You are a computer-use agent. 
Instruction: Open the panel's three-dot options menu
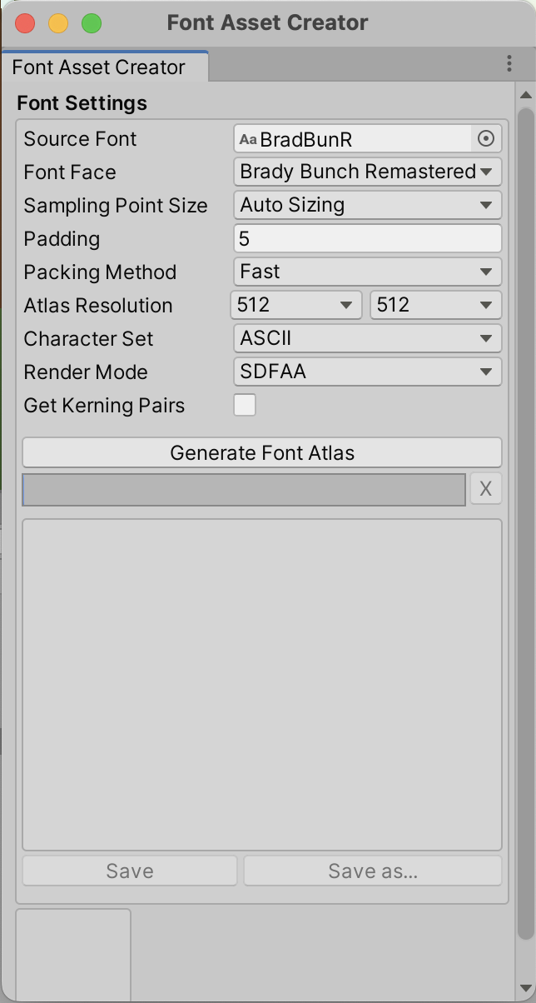[x=509, y=64]
